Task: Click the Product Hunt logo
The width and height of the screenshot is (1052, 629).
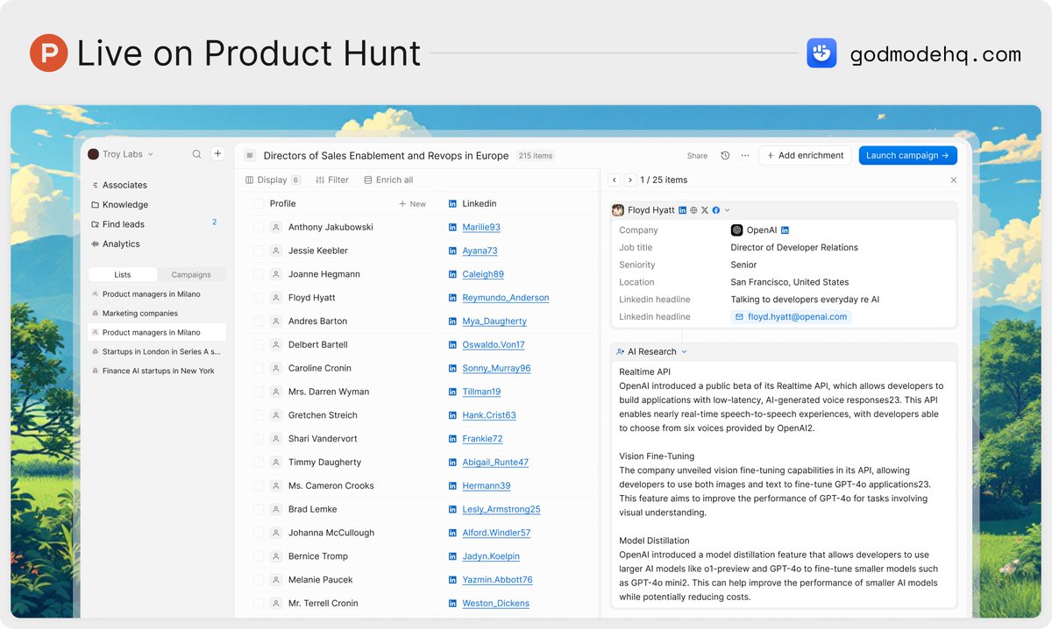Action: point(49,53)
